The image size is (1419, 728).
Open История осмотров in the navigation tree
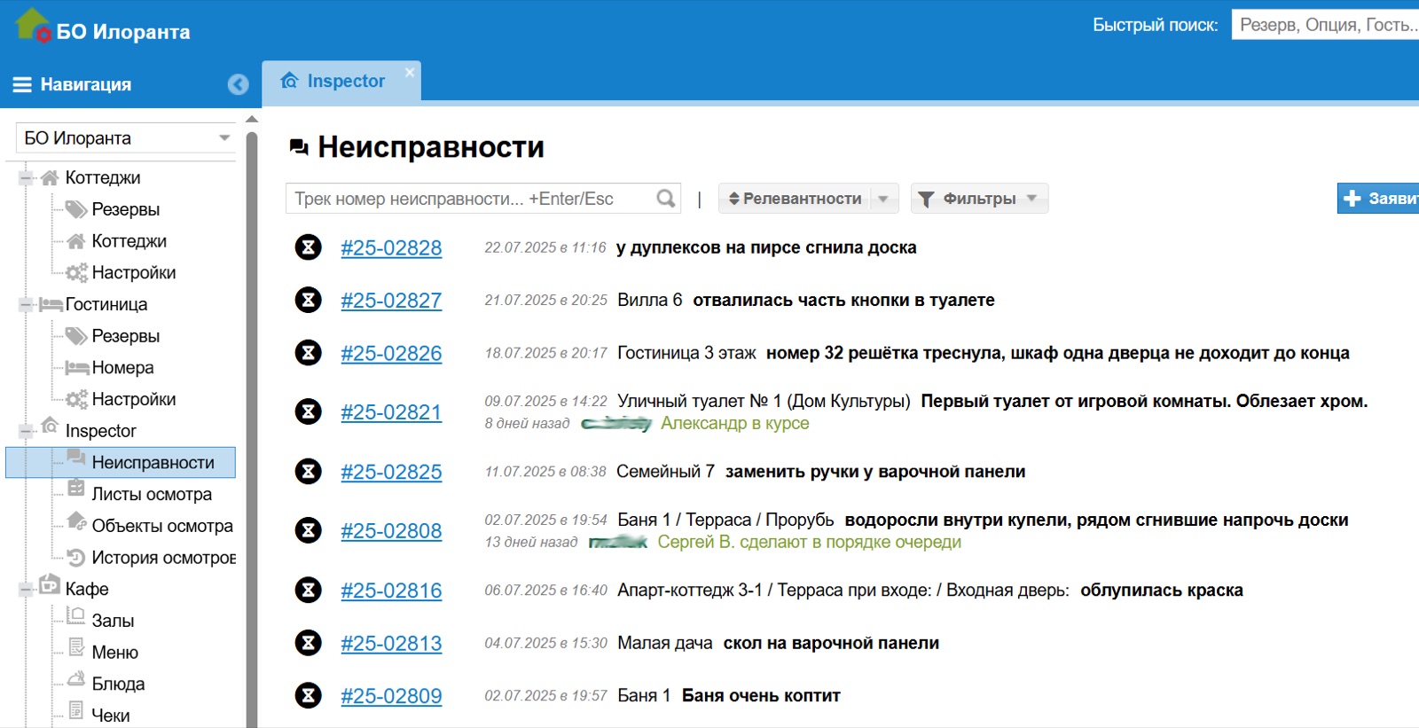tap(164, 558)
